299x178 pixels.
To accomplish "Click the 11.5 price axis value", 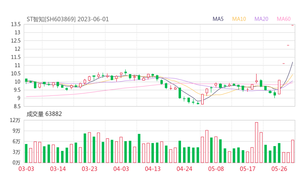I will (16, 57).
